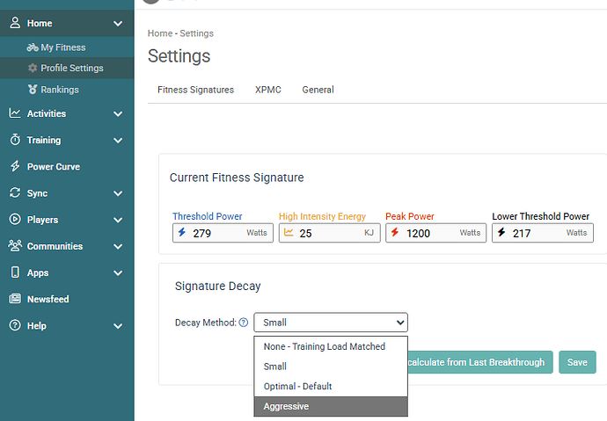Click the Power Curve lightning icon
The width and height of the screenshot is (607, 421).
[x=15, y=166]
